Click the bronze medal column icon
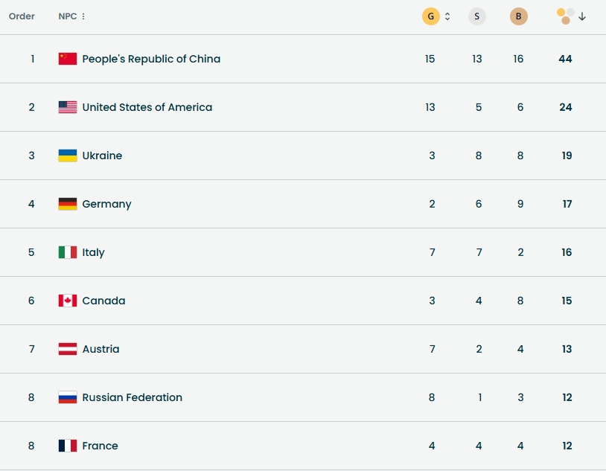The image size is (606, 471). point(518,16)
